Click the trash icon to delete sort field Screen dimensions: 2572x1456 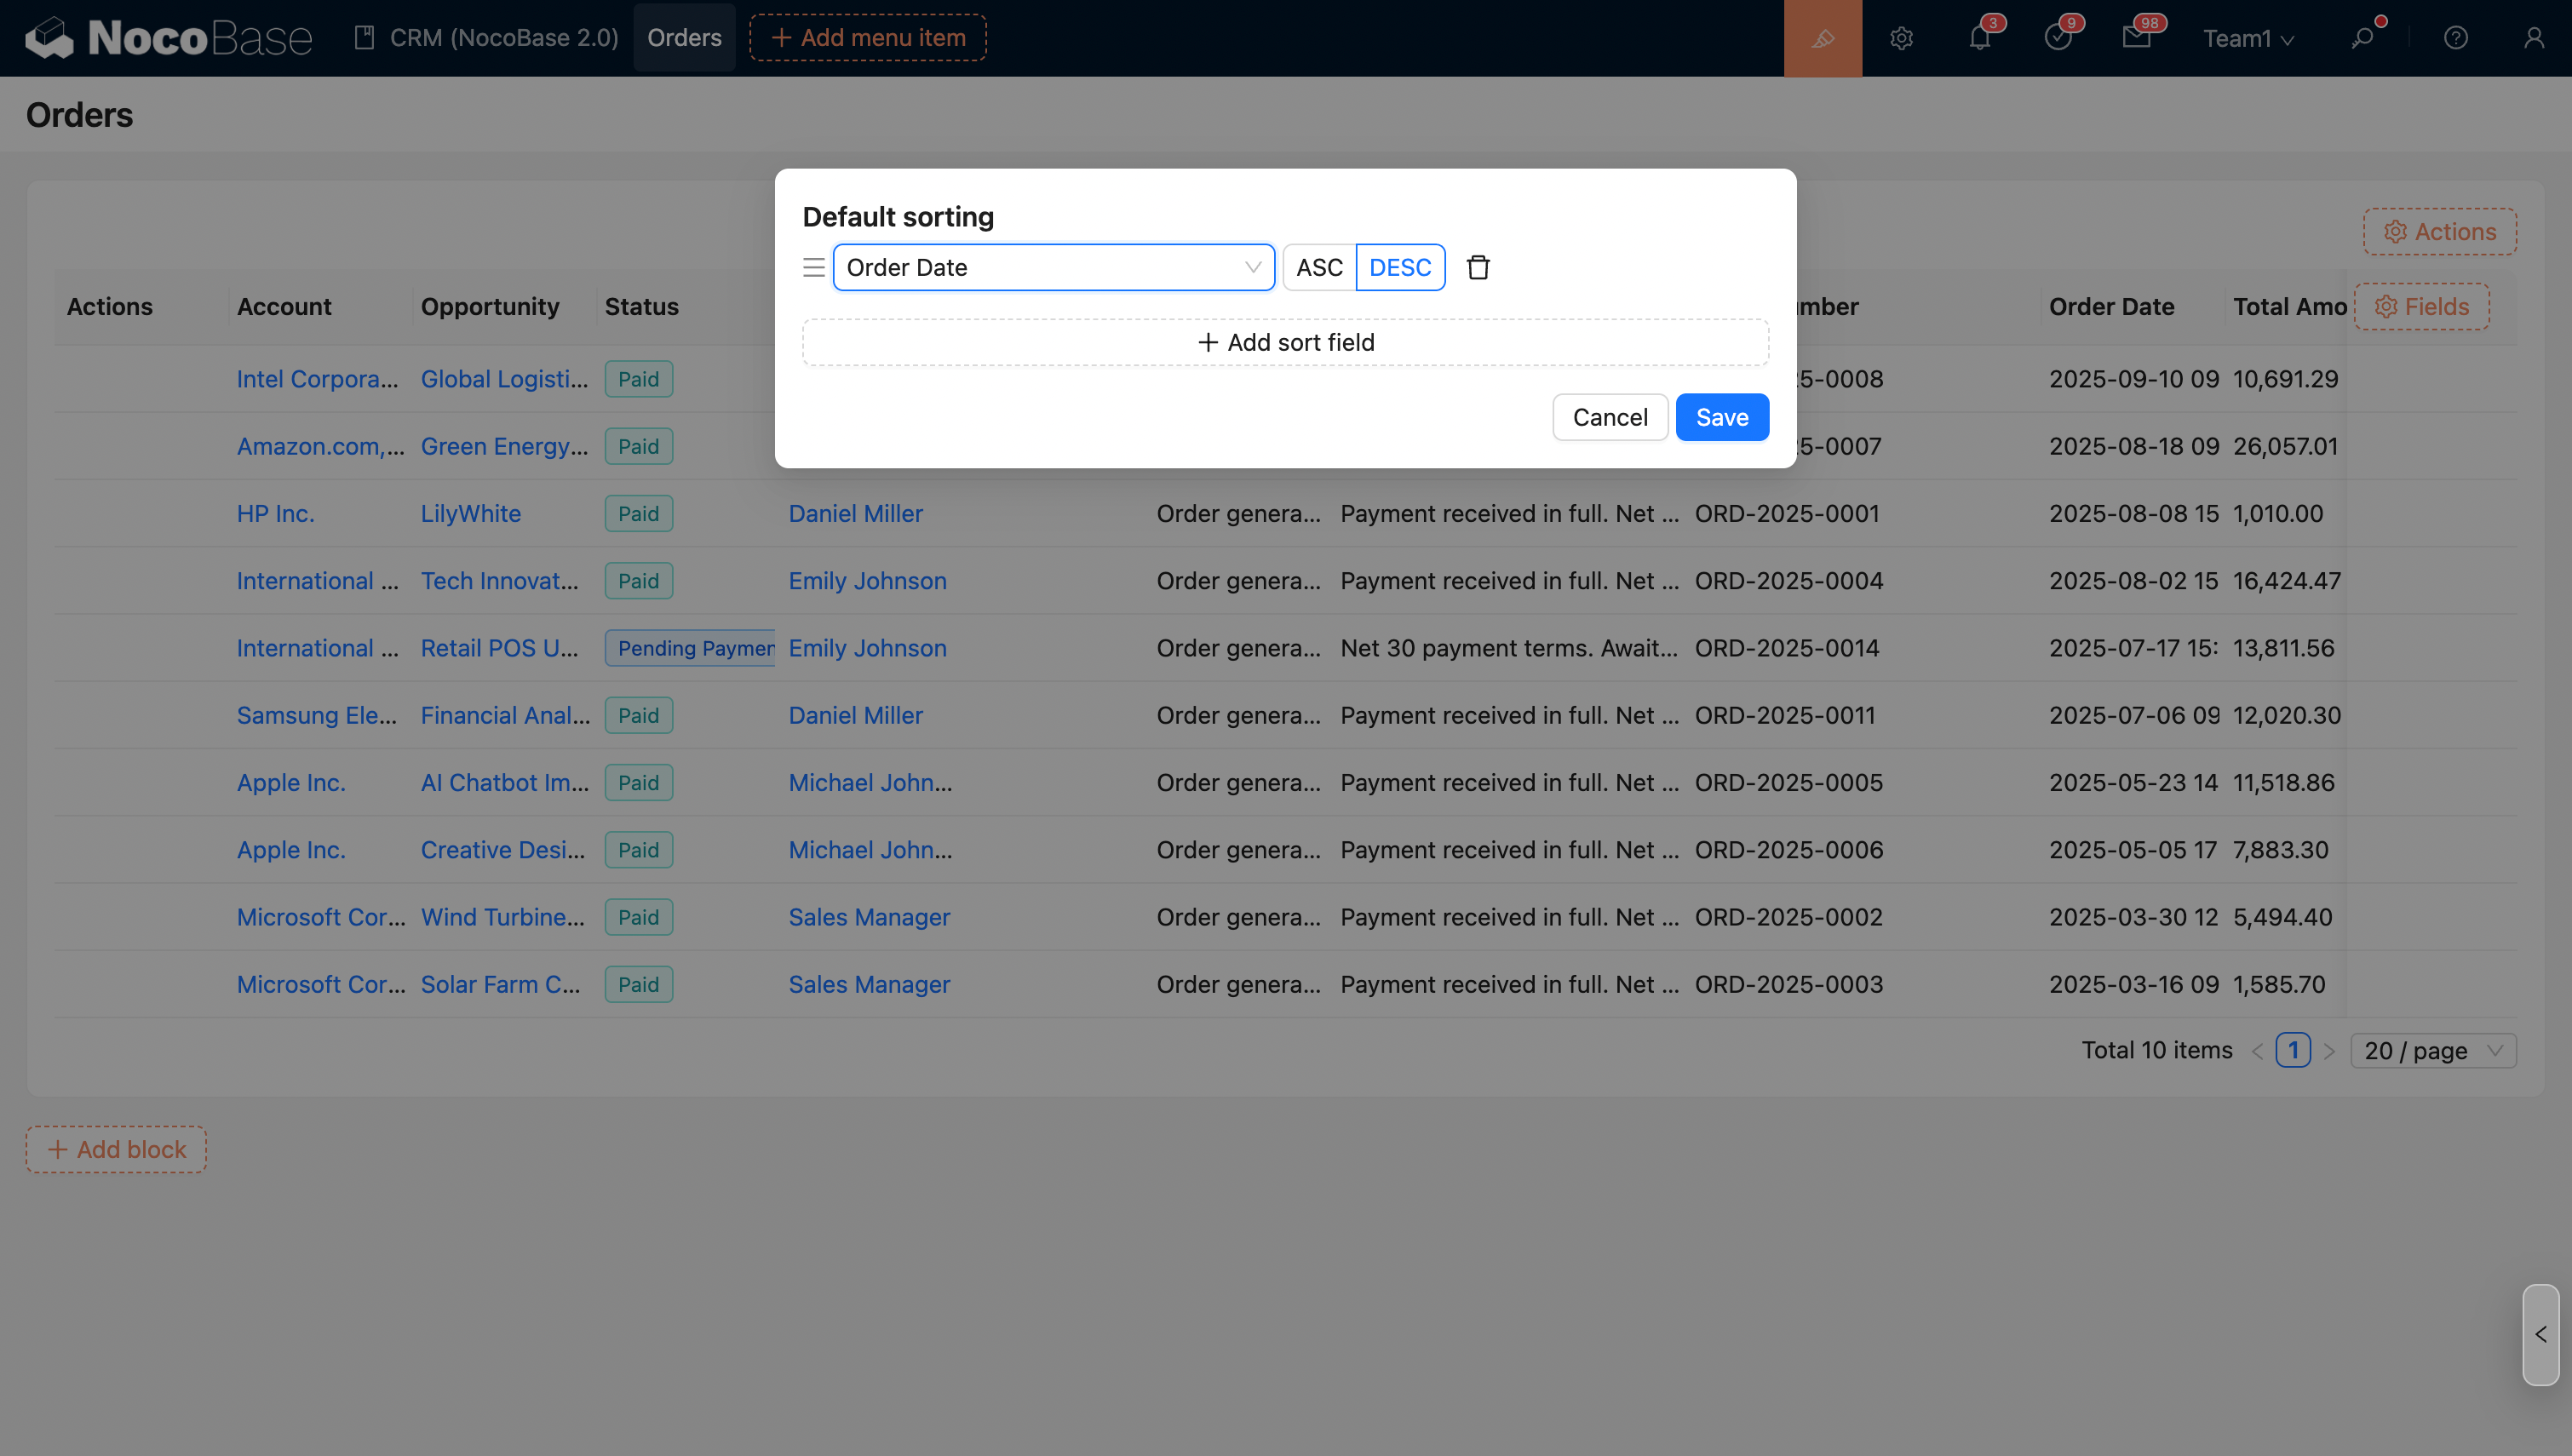click(x=1478, y=267)
